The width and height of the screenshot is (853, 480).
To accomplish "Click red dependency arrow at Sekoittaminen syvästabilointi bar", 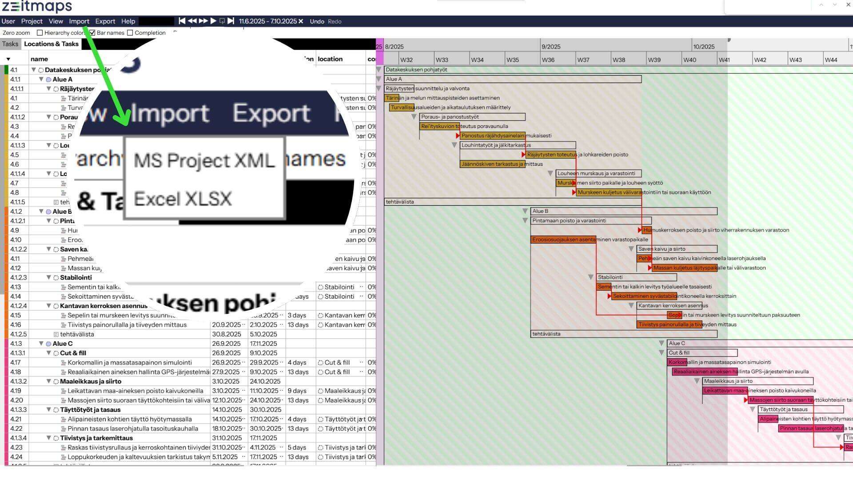I will (610, 296).
